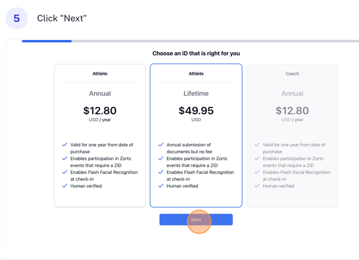Viewport: 359px width, 260px height.
Task: Click "Enables participation" checkmark in Lifetime card
Action: [161, 159]
